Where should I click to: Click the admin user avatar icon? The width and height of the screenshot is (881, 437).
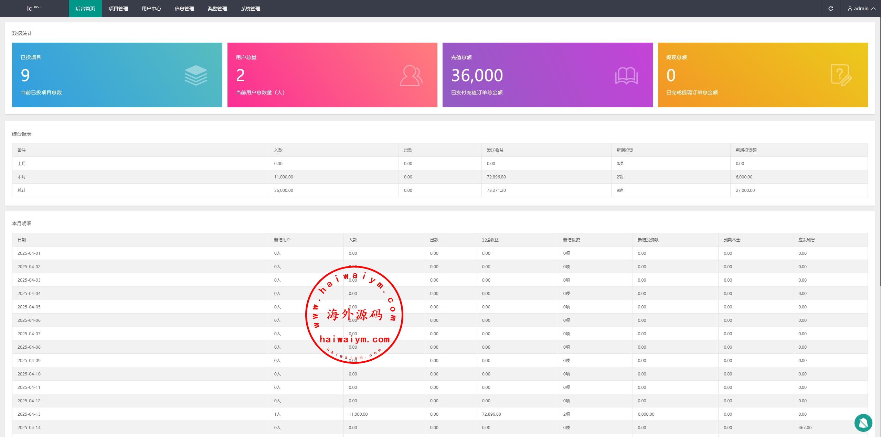coord(850,9)
